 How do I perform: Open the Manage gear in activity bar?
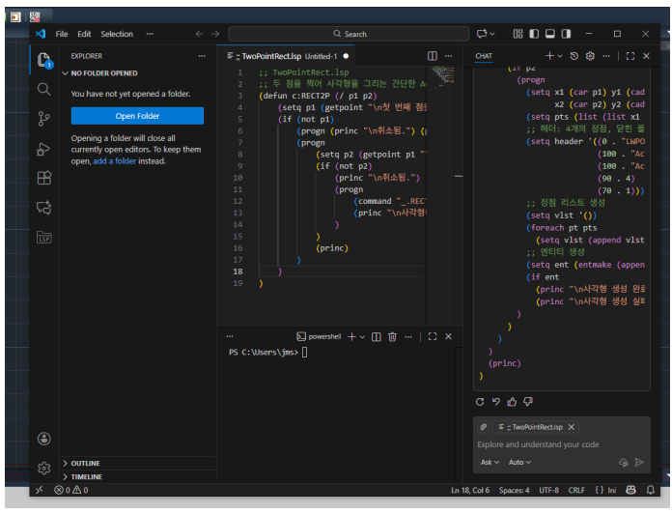point(43,468)
